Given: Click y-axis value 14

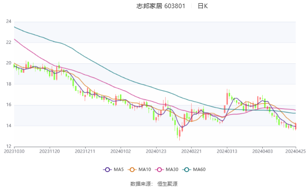Looking at the screenshot, I should [9, 126].
